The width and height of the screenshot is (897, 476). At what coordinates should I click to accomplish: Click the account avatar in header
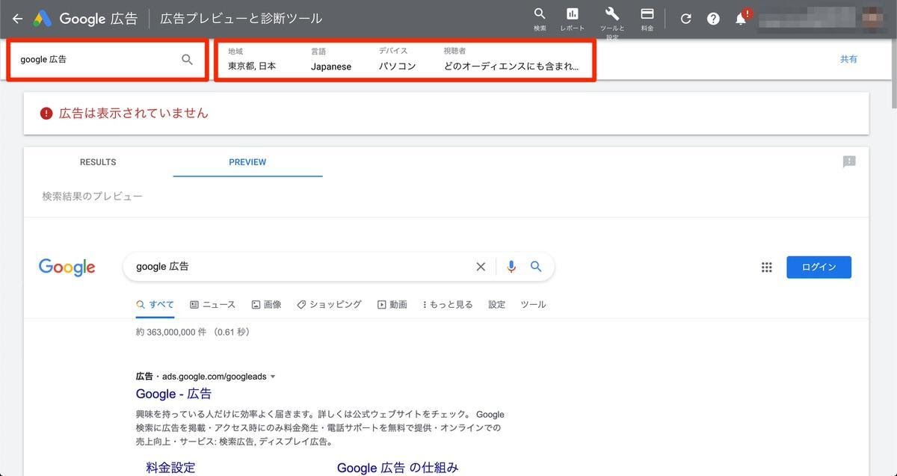tap(872, 18)
